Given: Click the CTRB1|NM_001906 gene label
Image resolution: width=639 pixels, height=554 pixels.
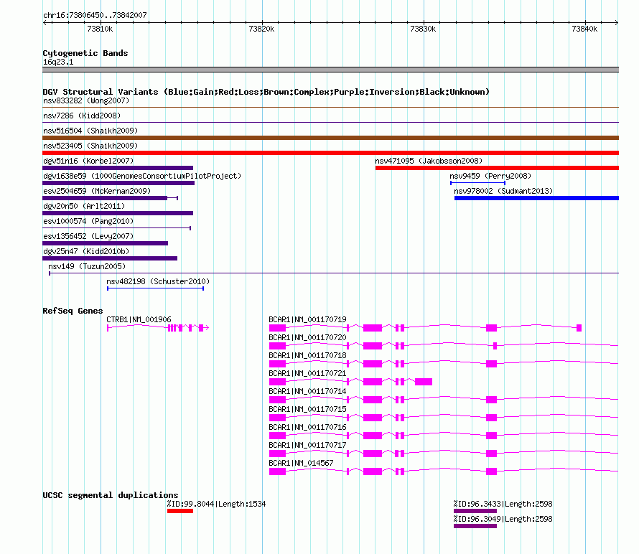Looking at the screenshot, I should point(139,319).
